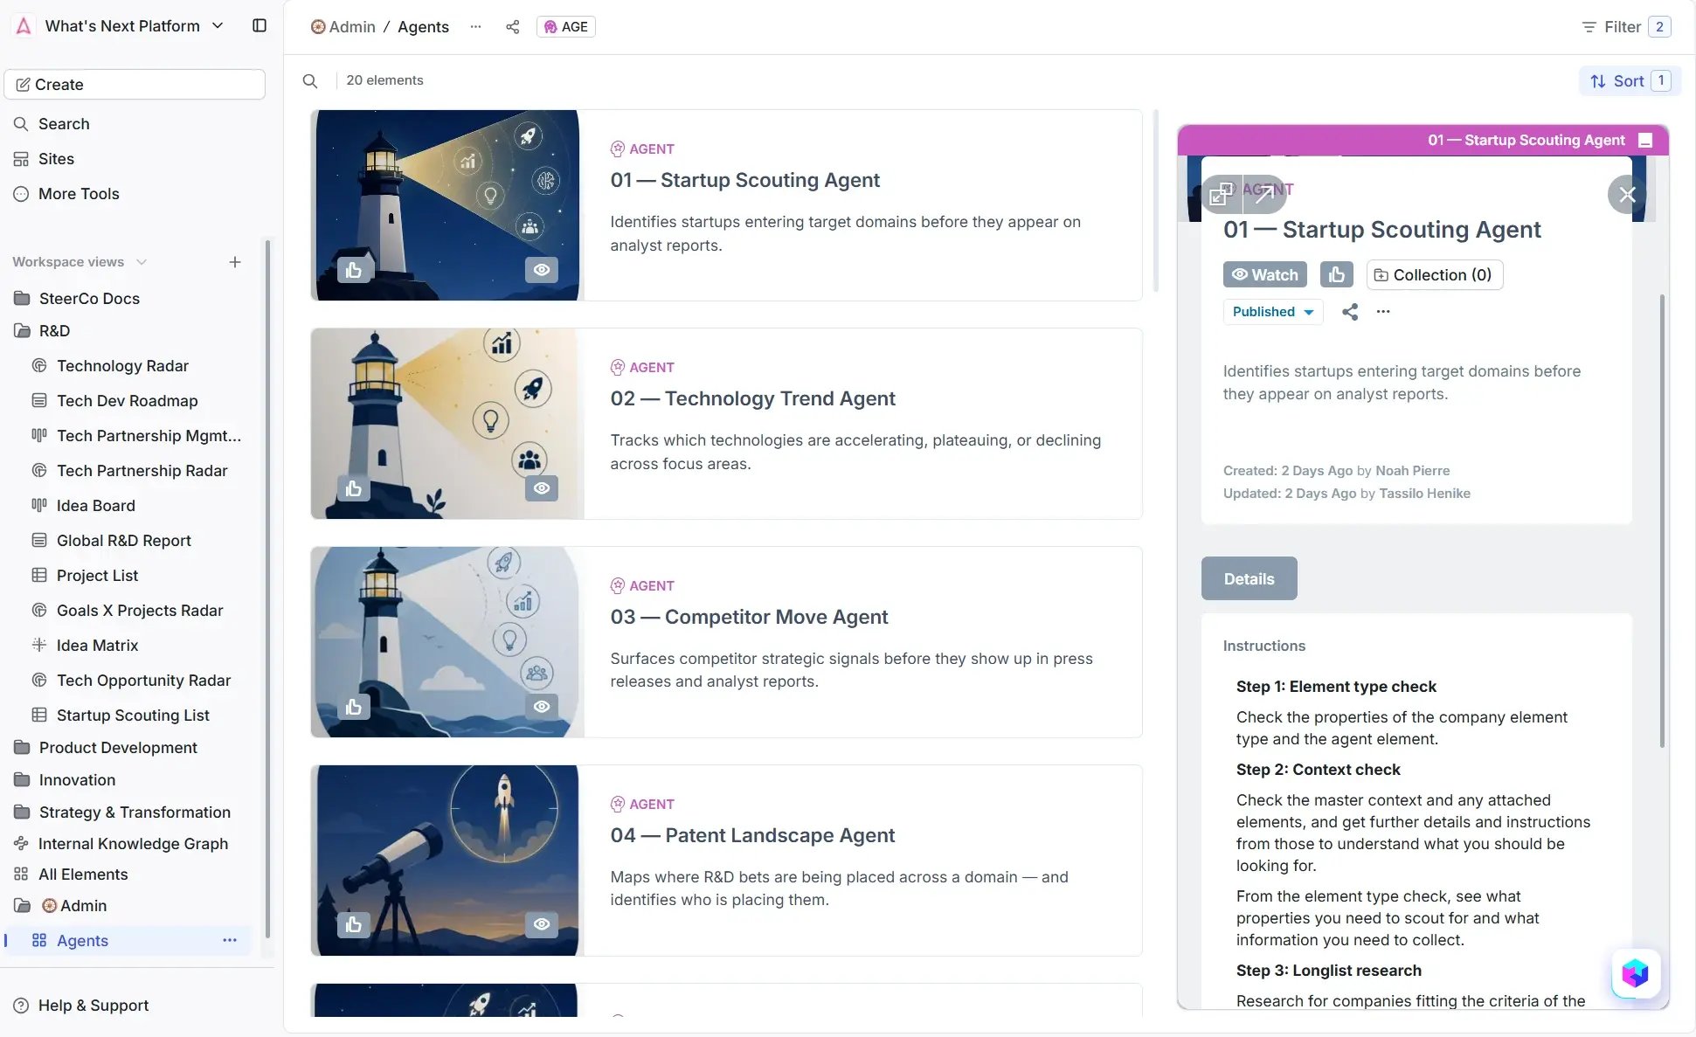
Task: Collapse the Workspace views section chevron
Action: click(x=142, y=262)
